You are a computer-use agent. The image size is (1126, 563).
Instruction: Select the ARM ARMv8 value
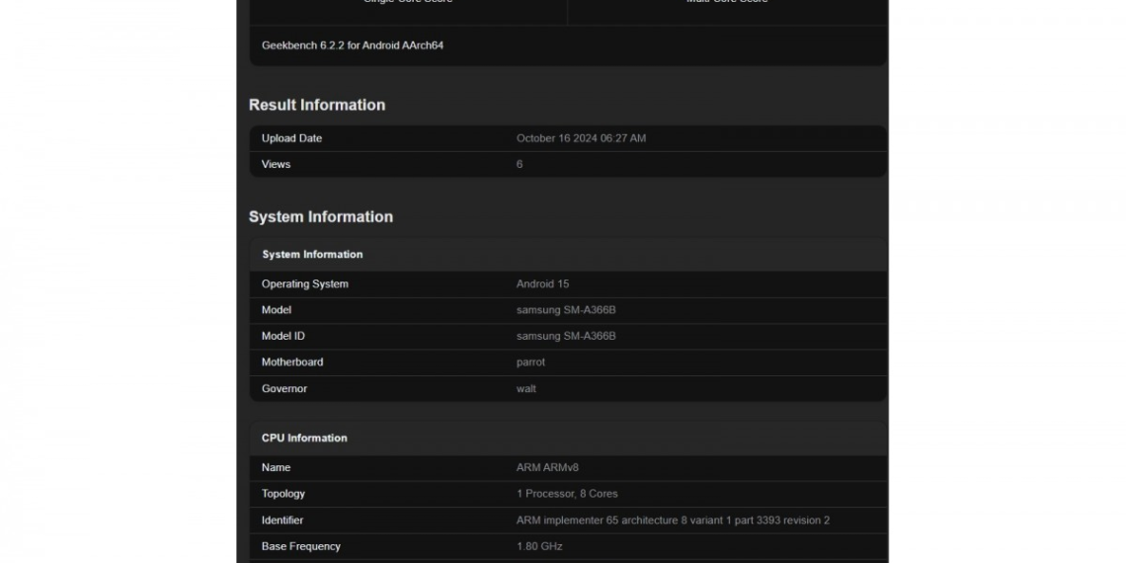(547, 467)
